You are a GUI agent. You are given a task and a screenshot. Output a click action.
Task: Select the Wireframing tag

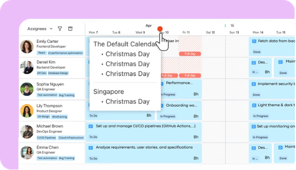pos(59,117)
